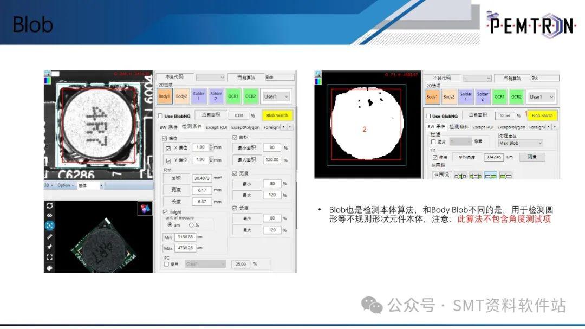The height and width of the screenshot is (329, 585).
Task: Click the rotate view icon in 3D viewer
Action: pyautogui.click(x=49, y=205)
